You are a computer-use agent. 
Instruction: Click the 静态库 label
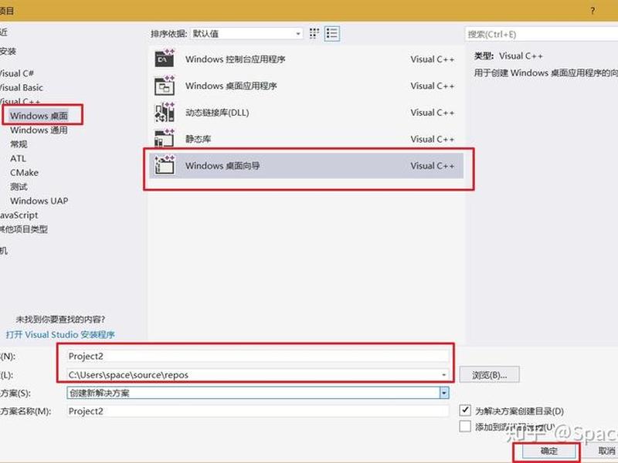click(x=199, y=139)
